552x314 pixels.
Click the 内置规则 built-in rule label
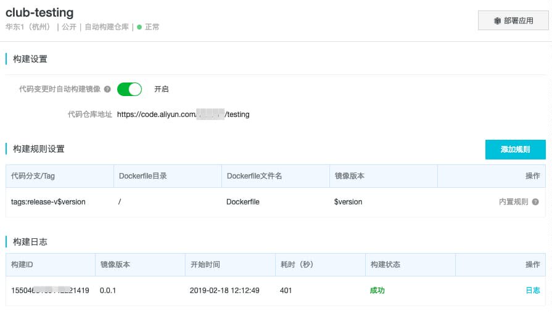514,202
